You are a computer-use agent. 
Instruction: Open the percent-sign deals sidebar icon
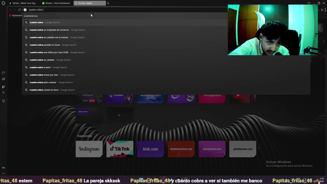point(3,93)
